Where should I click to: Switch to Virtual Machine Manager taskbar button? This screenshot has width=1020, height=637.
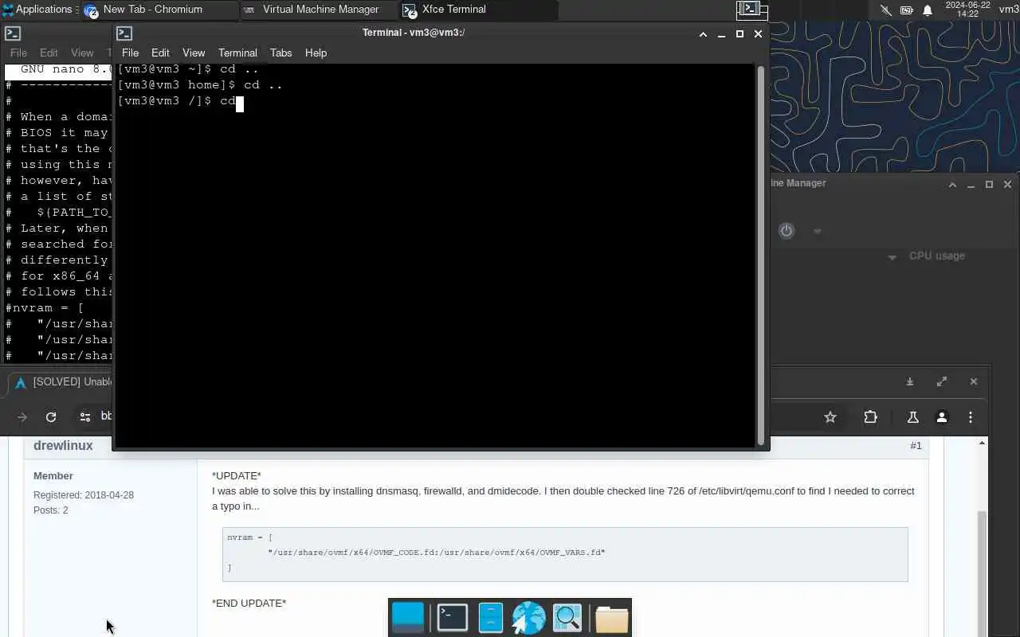[317, 10]
